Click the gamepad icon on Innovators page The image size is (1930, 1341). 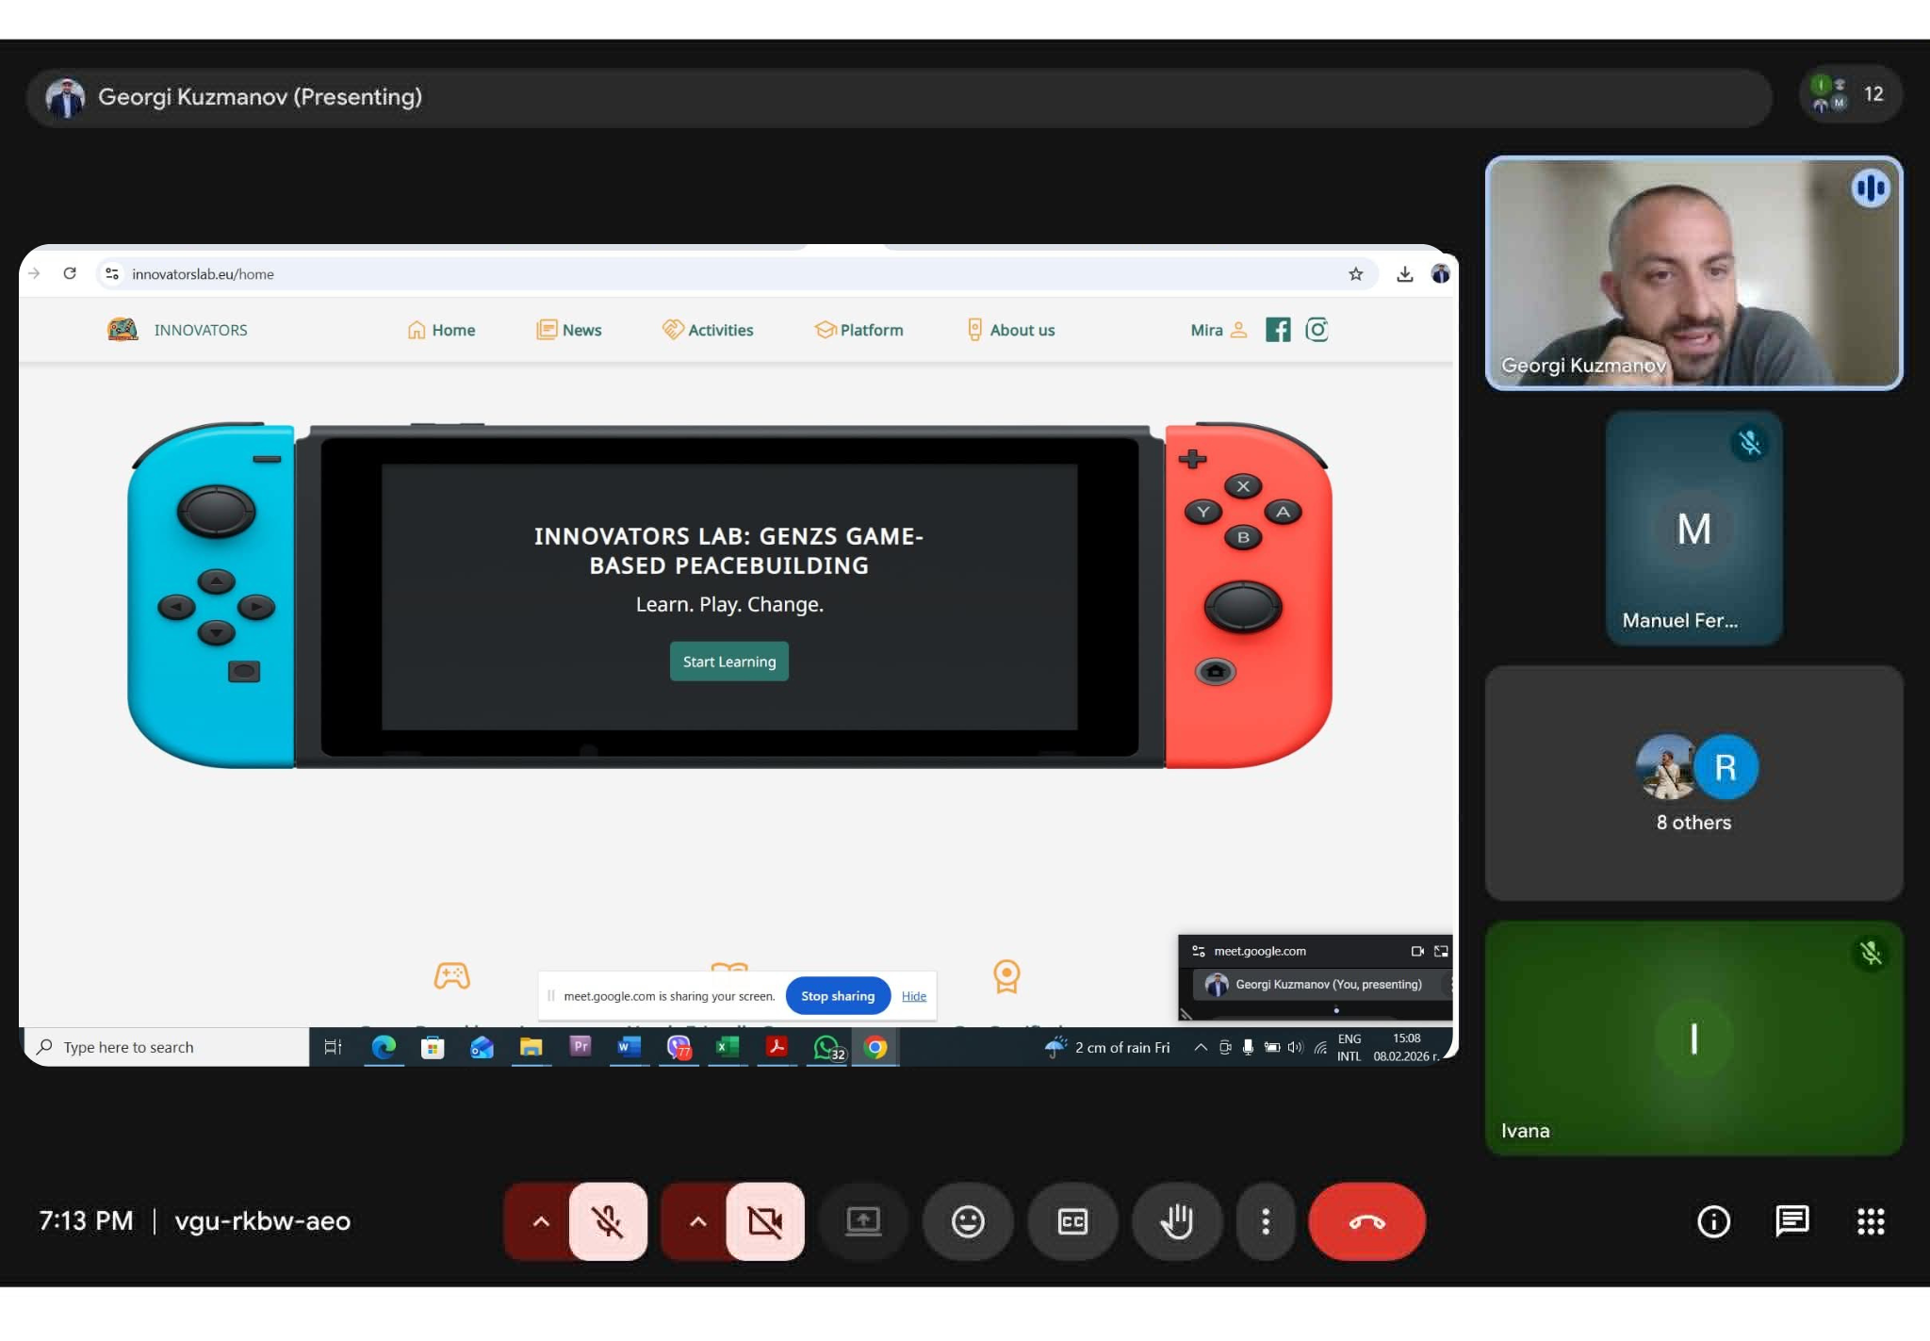tap(452, 976)
